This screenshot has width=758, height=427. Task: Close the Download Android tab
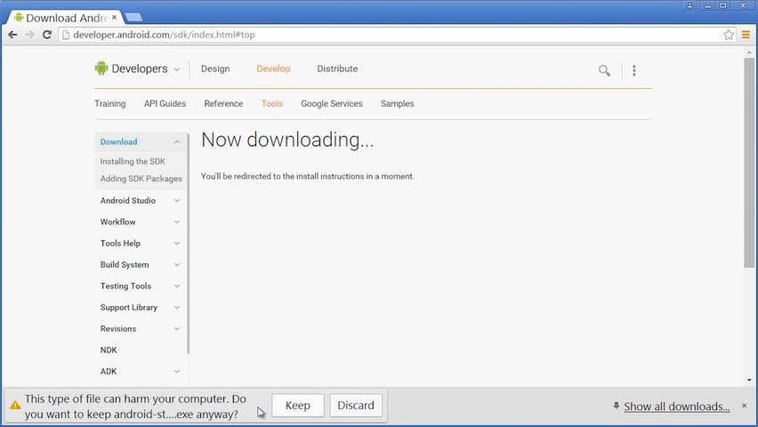tap(115, 18)
